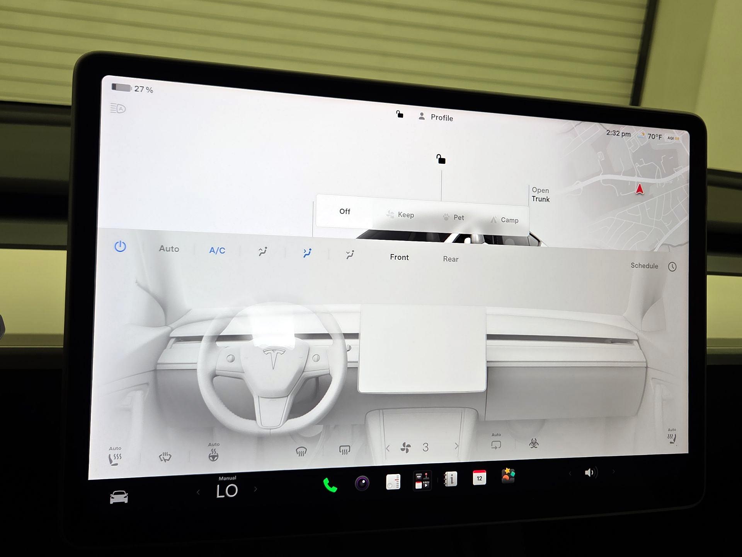This screenshot has width=742, height=557.
Task: Tap the battery percentage indicator
Action: pos(132,89)
